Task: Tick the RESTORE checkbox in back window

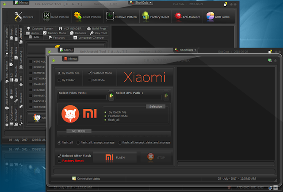Action: (31, 107)
